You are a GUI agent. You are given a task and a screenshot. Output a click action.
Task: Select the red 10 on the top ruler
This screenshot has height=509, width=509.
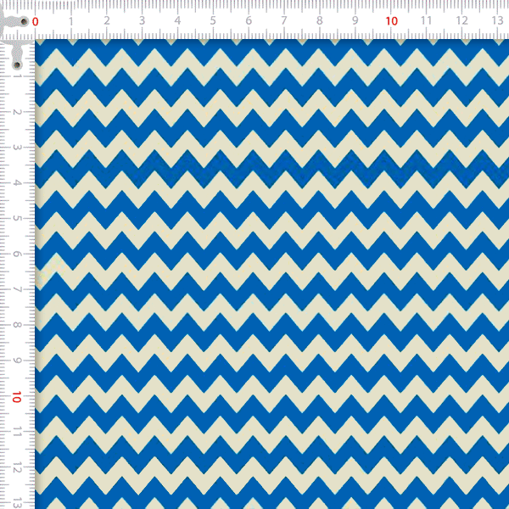point(391,20)
